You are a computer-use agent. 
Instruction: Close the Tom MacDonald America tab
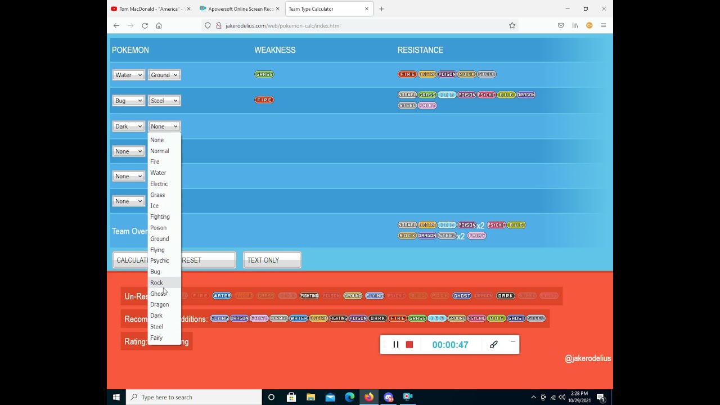[x=188, y=9]
